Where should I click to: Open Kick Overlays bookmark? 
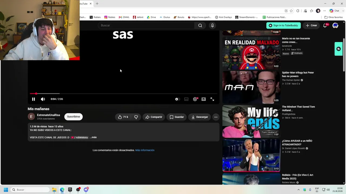223,17
